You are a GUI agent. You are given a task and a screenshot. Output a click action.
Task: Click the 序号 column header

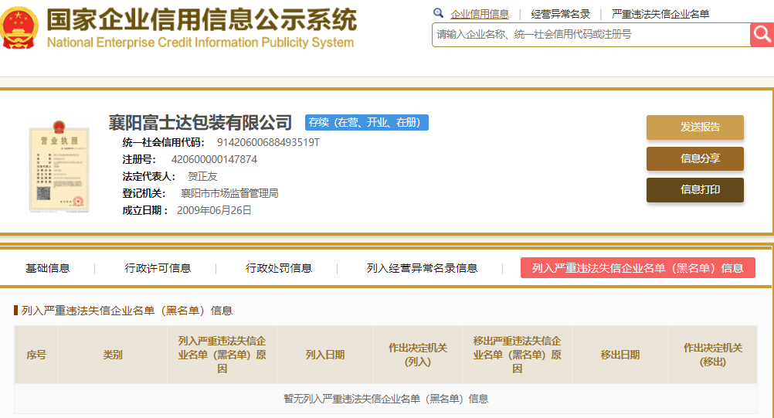pyautogui.click(x=36, y=355)
